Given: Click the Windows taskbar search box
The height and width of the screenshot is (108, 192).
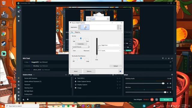Looking at the screenshot, I should (22, 106).
